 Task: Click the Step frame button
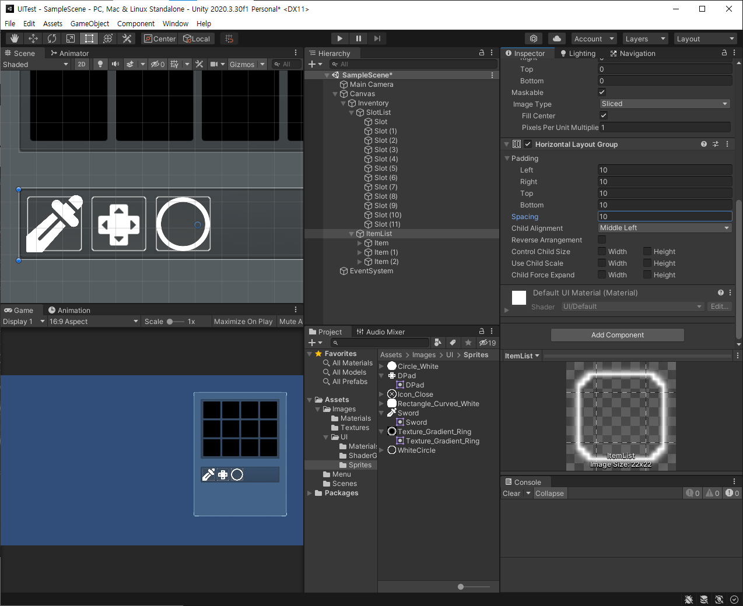tap(377, 38)
